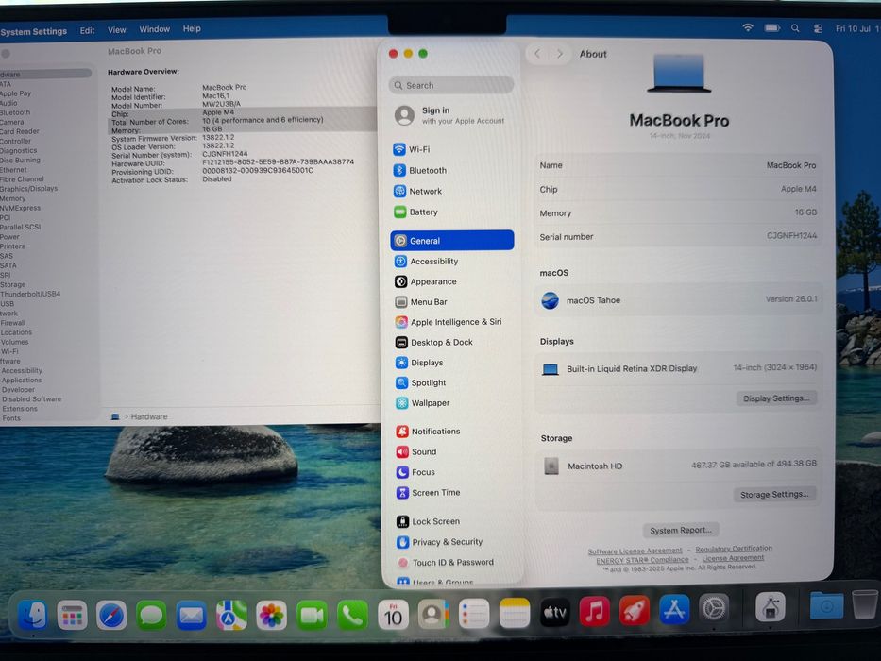Viewport: 881px width, 661px height.
Task: Click Sign in with your Apple Account
Action: 450,115
